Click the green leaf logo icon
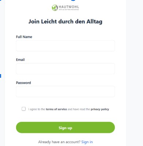 click(55, 8)
